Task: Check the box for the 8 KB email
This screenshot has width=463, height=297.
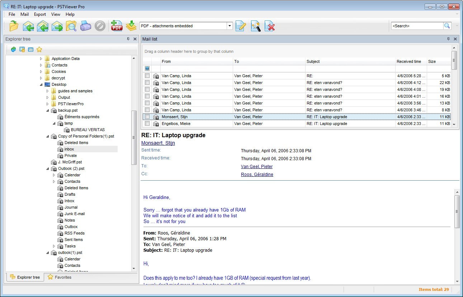Action: [x=147, y=110]
